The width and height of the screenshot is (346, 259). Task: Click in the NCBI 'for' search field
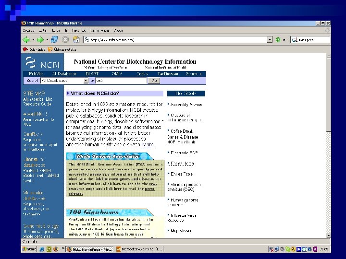tap(121, 81)
